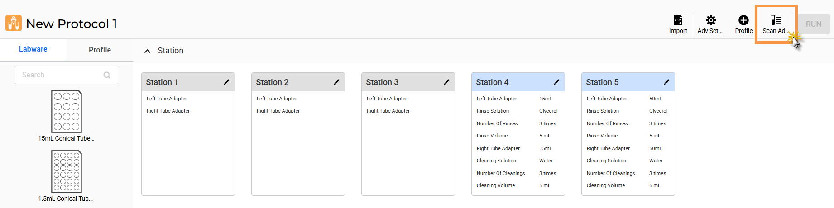Open Adv Settings gear icon
This screenshot has height=208, width=834.
711,20
